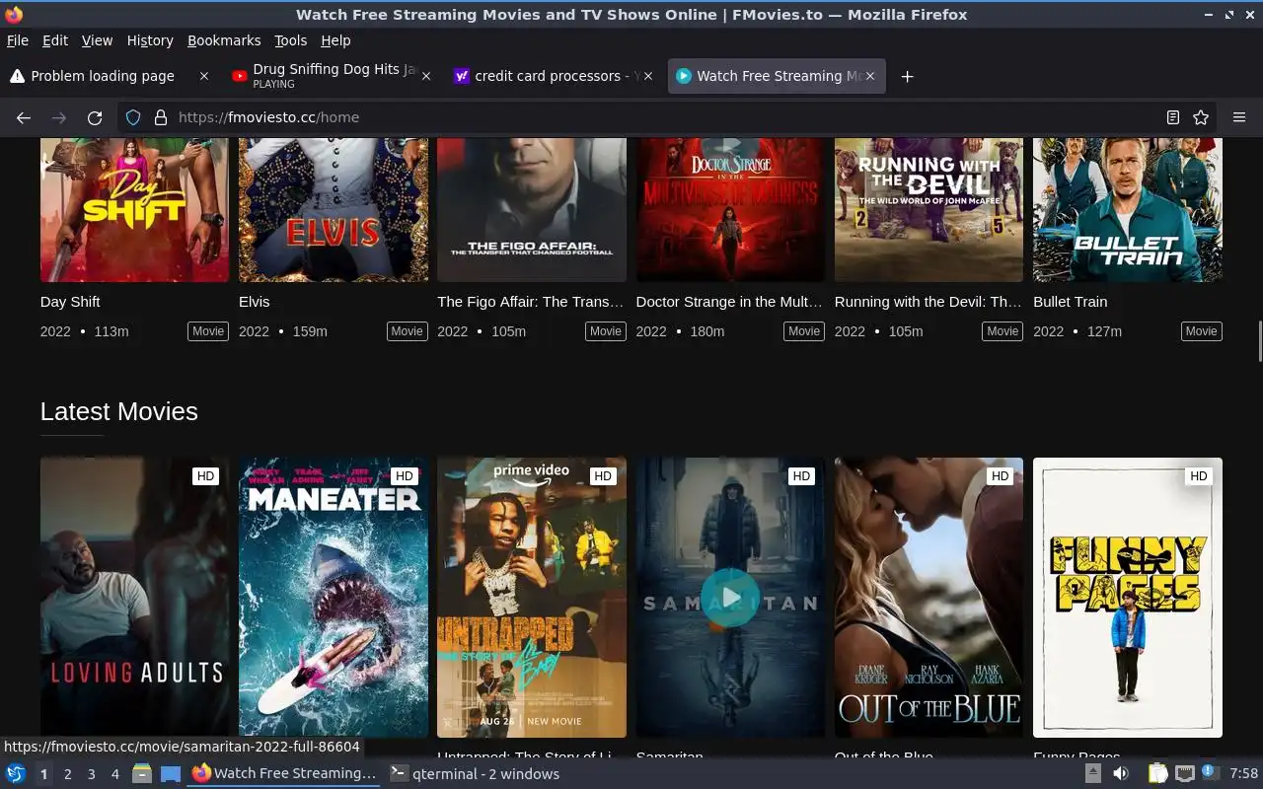Click the removable media eject icon in tray
Image resolution: width=1263 pixels, height=789 pixels.
click(1093, 774)
